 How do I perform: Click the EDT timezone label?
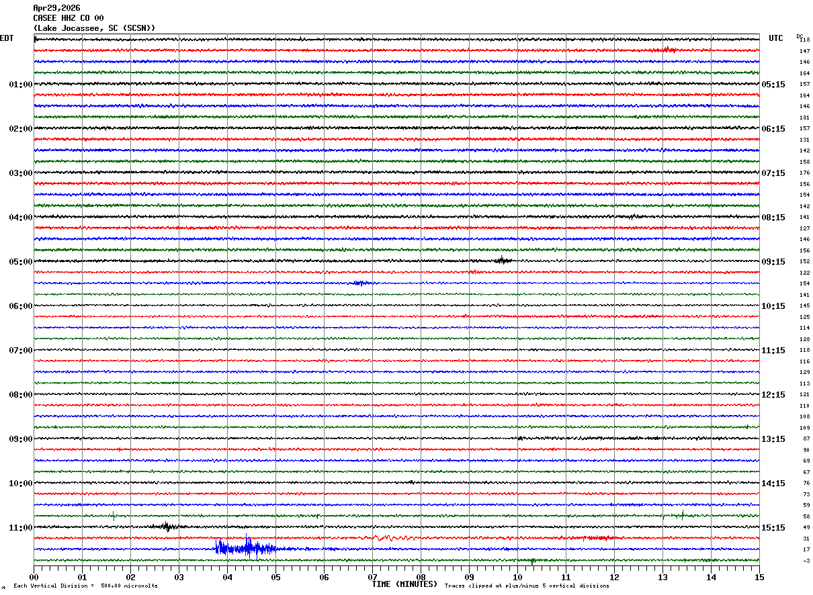[7, 38]
